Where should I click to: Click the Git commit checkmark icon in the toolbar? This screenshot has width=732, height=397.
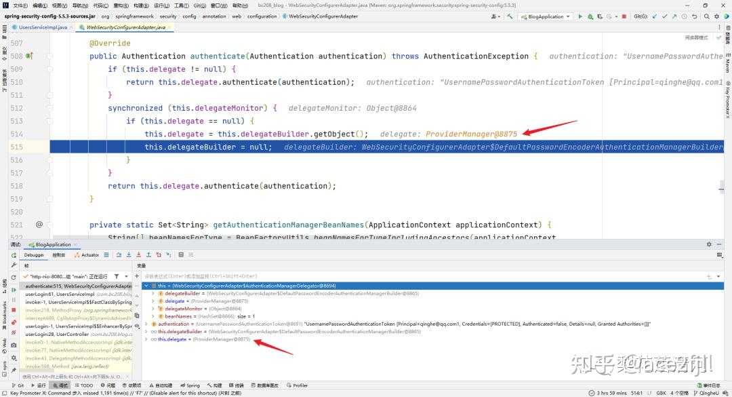pos(664,16)
